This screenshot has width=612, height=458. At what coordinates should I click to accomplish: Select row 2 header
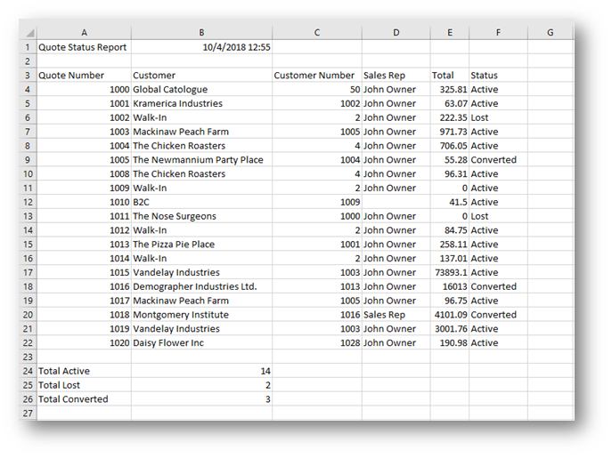tap(28, 61)
